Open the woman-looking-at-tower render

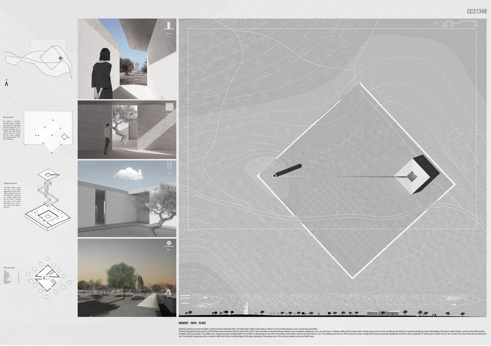[x=127, y=59]
